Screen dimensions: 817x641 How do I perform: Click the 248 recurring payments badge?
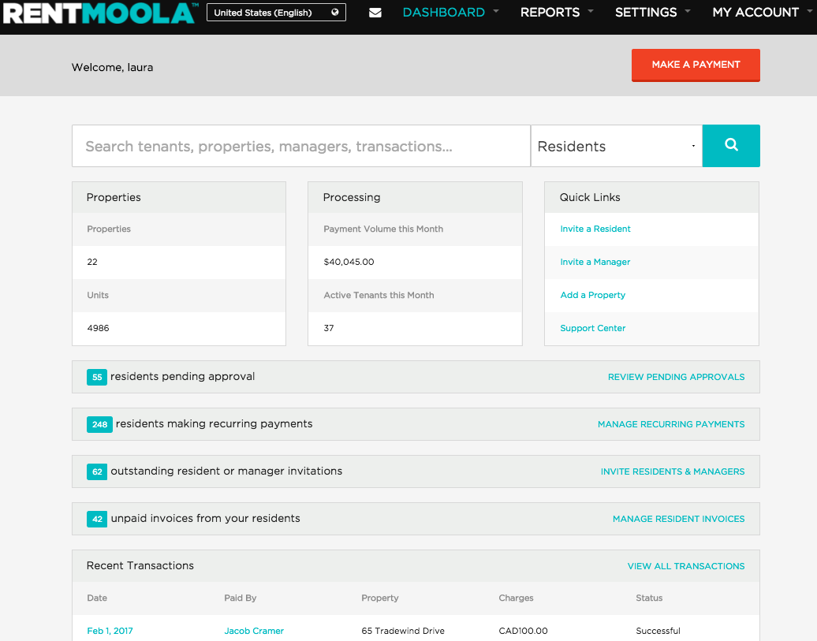click(99, 424)
